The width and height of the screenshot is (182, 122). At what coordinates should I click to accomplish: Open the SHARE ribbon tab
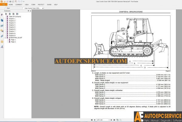(x=49, y=5)
